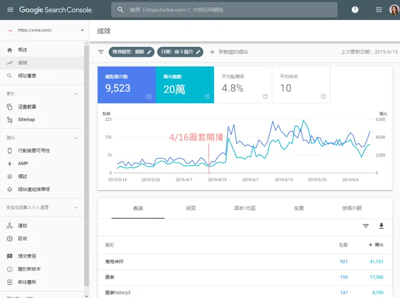The width and height of the screenshot is (400, 298).
Task: Click the user account avatar
Action: 393,10
